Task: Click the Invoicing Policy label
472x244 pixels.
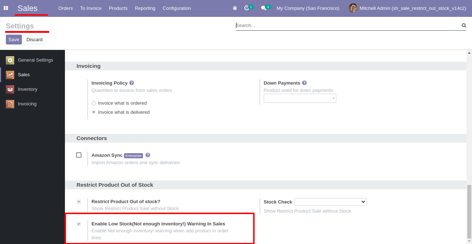Action: point(109,83)
